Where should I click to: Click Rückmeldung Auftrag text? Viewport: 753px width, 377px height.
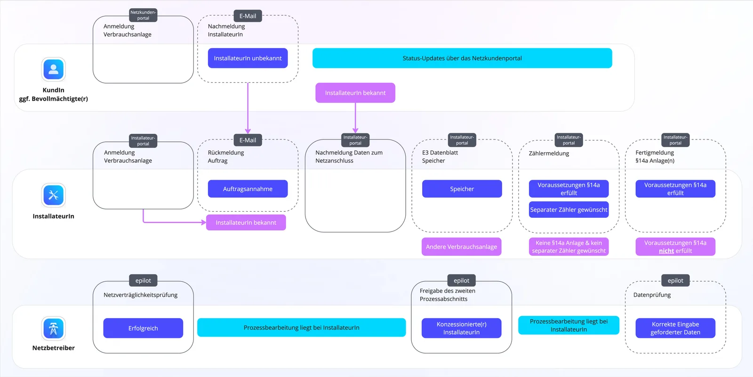pos(226,156)
